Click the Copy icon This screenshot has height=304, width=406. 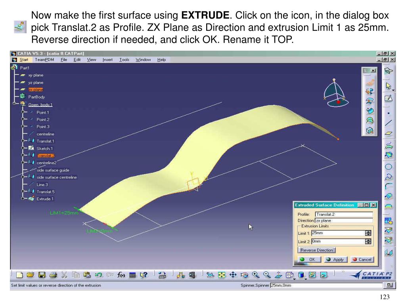click(76, 275)
